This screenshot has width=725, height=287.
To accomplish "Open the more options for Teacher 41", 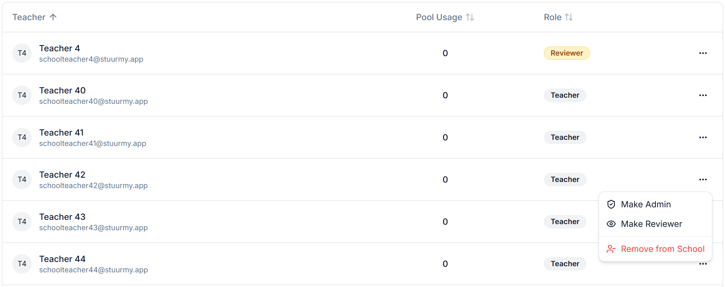I will click(x=703, y=137).
